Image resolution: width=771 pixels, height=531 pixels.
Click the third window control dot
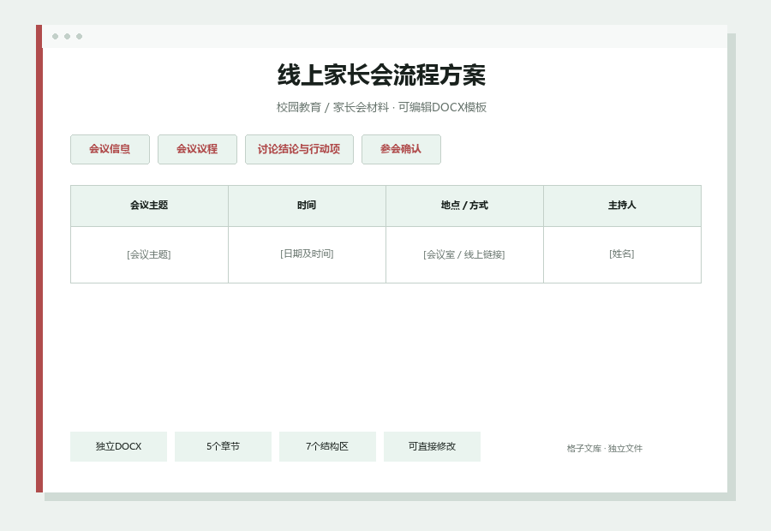pos(79,36)
